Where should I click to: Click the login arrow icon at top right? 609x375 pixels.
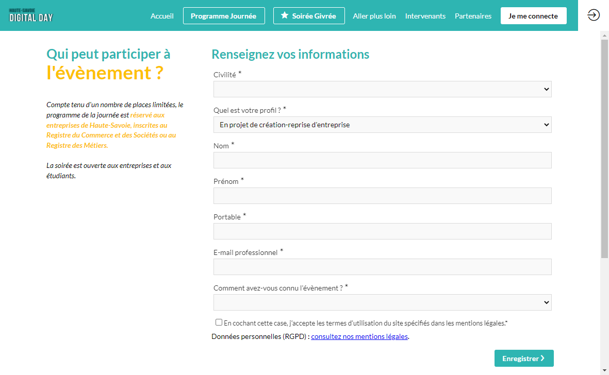pyautogui.click(x=593, y=15)
